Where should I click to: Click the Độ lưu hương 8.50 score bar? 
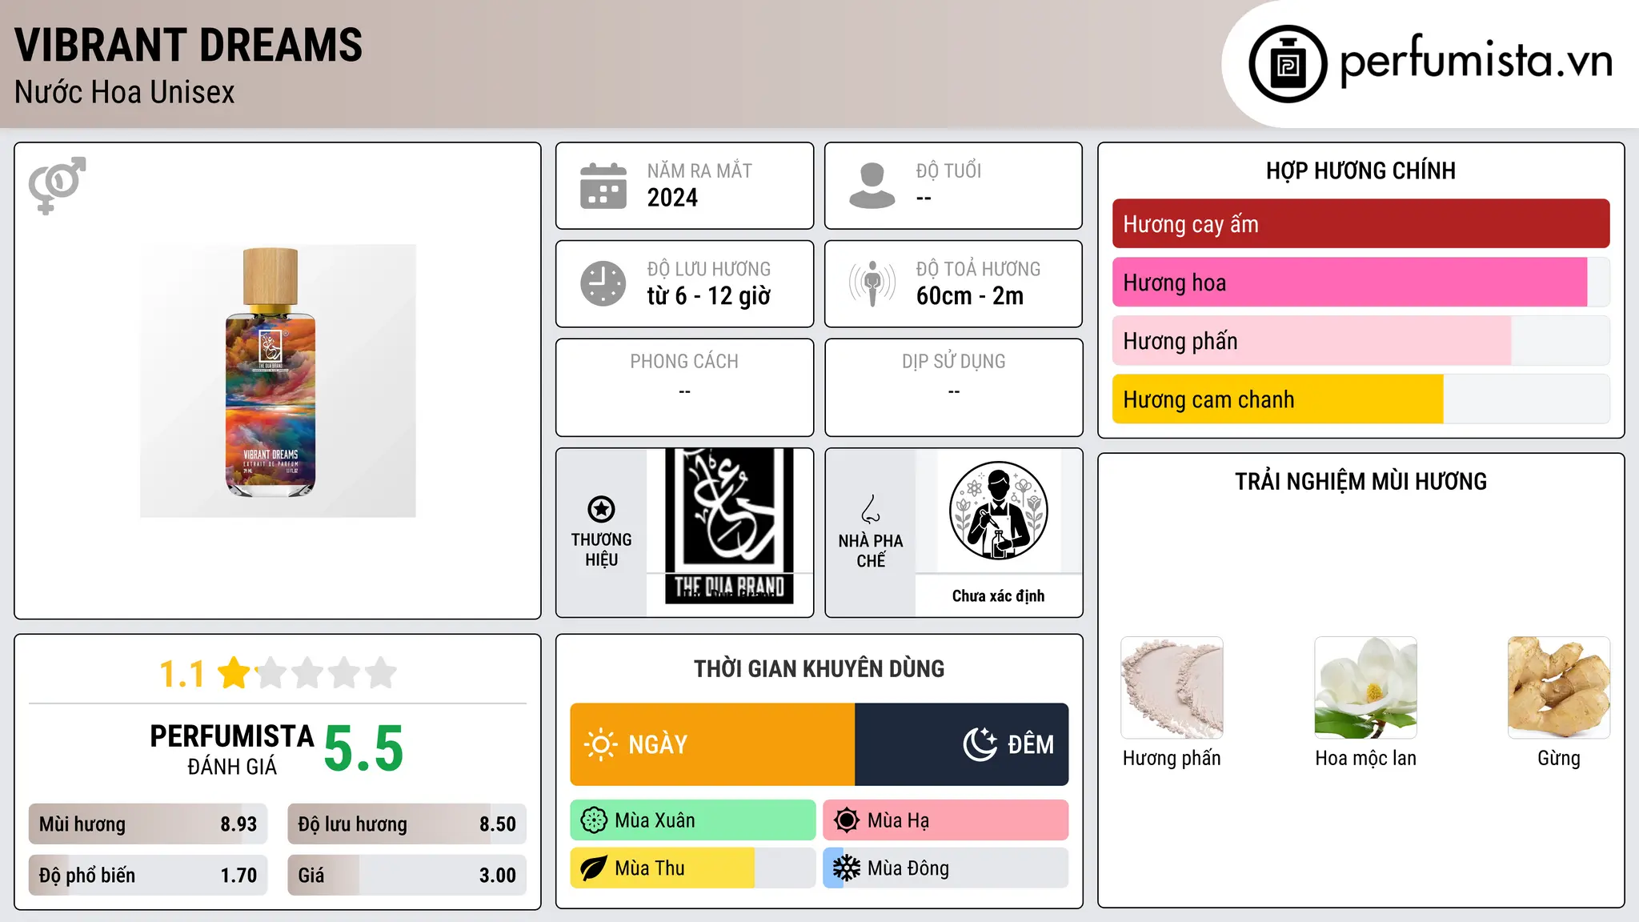click(407, 824)
